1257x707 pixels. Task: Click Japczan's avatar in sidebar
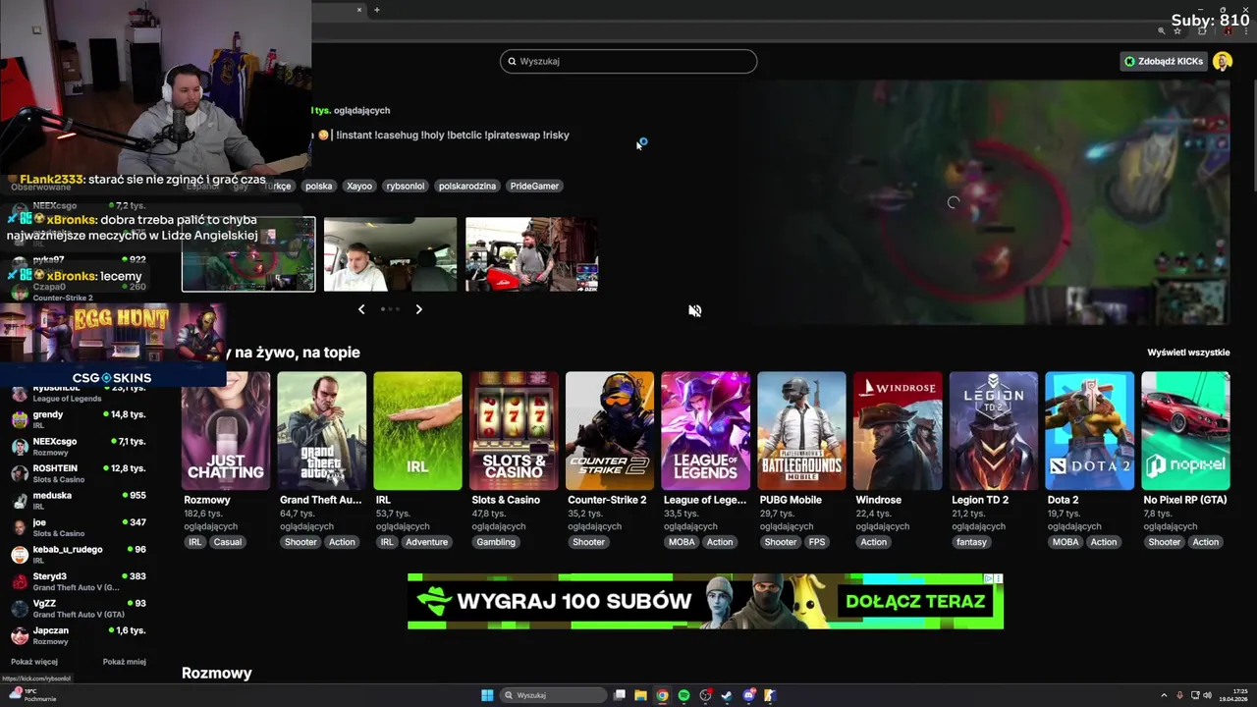click(20, 635)
